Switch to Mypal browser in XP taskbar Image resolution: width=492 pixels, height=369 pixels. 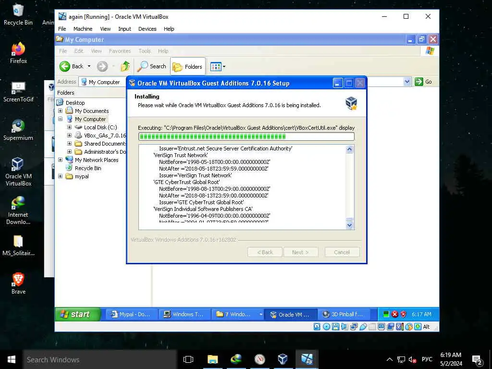132,314
